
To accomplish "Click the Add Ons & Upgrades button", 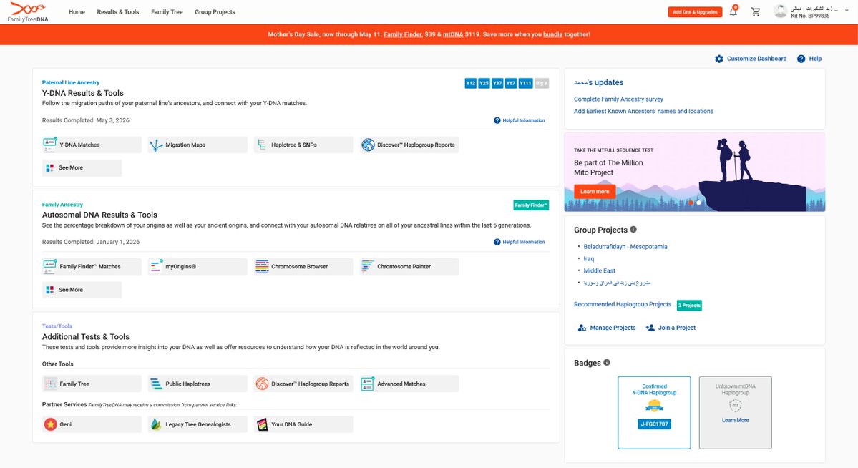I will point(695,12).
